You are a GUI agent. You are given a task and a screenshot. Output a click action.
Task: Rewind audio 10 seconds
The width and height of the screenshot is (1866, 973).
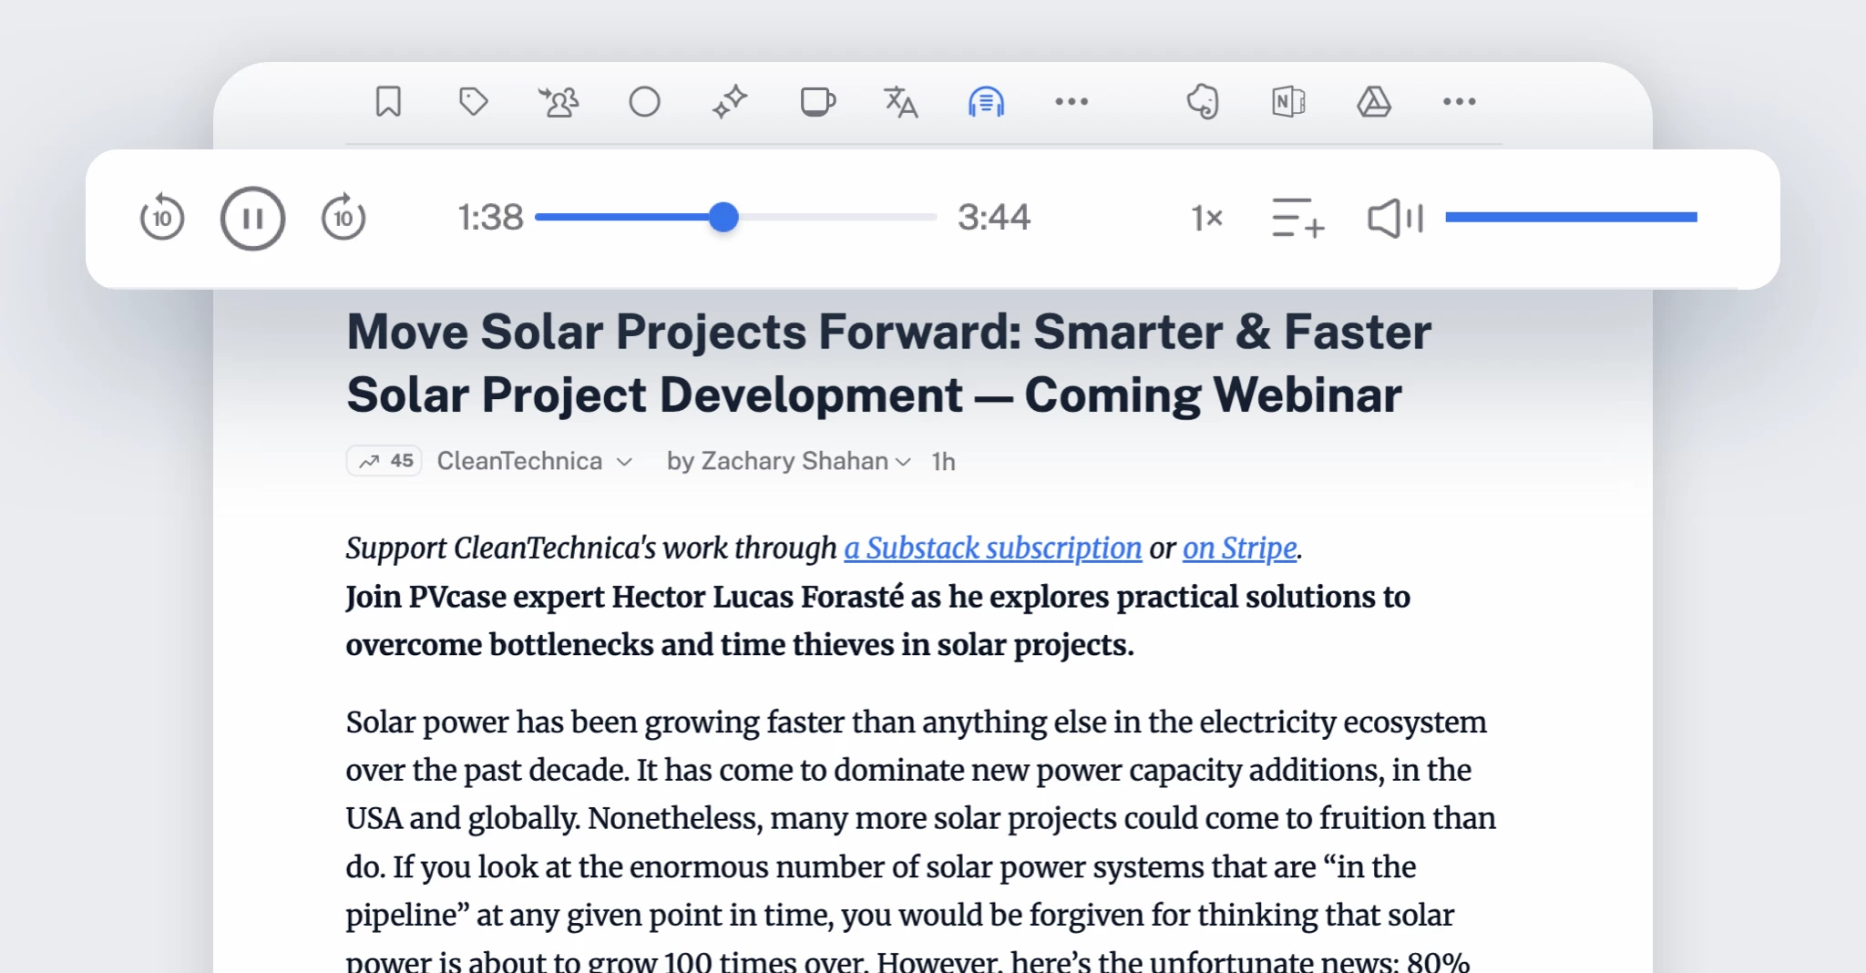pyautogui.click(x=162, y=218)
